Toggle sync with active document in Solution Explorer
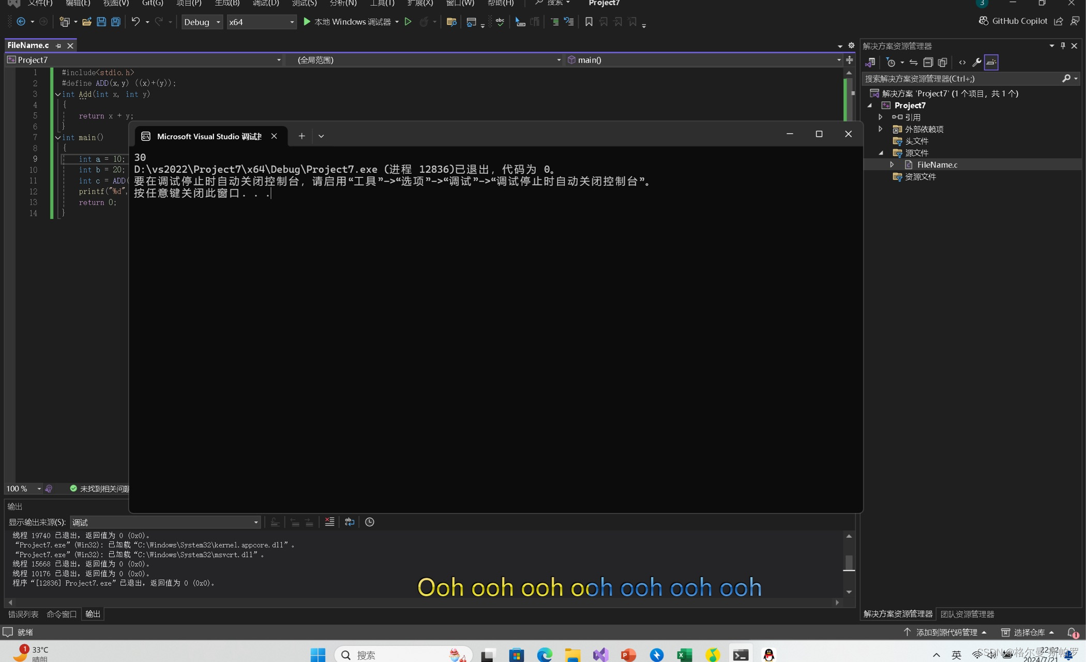This screenshot has height=662, width=1086. point(914,63)
